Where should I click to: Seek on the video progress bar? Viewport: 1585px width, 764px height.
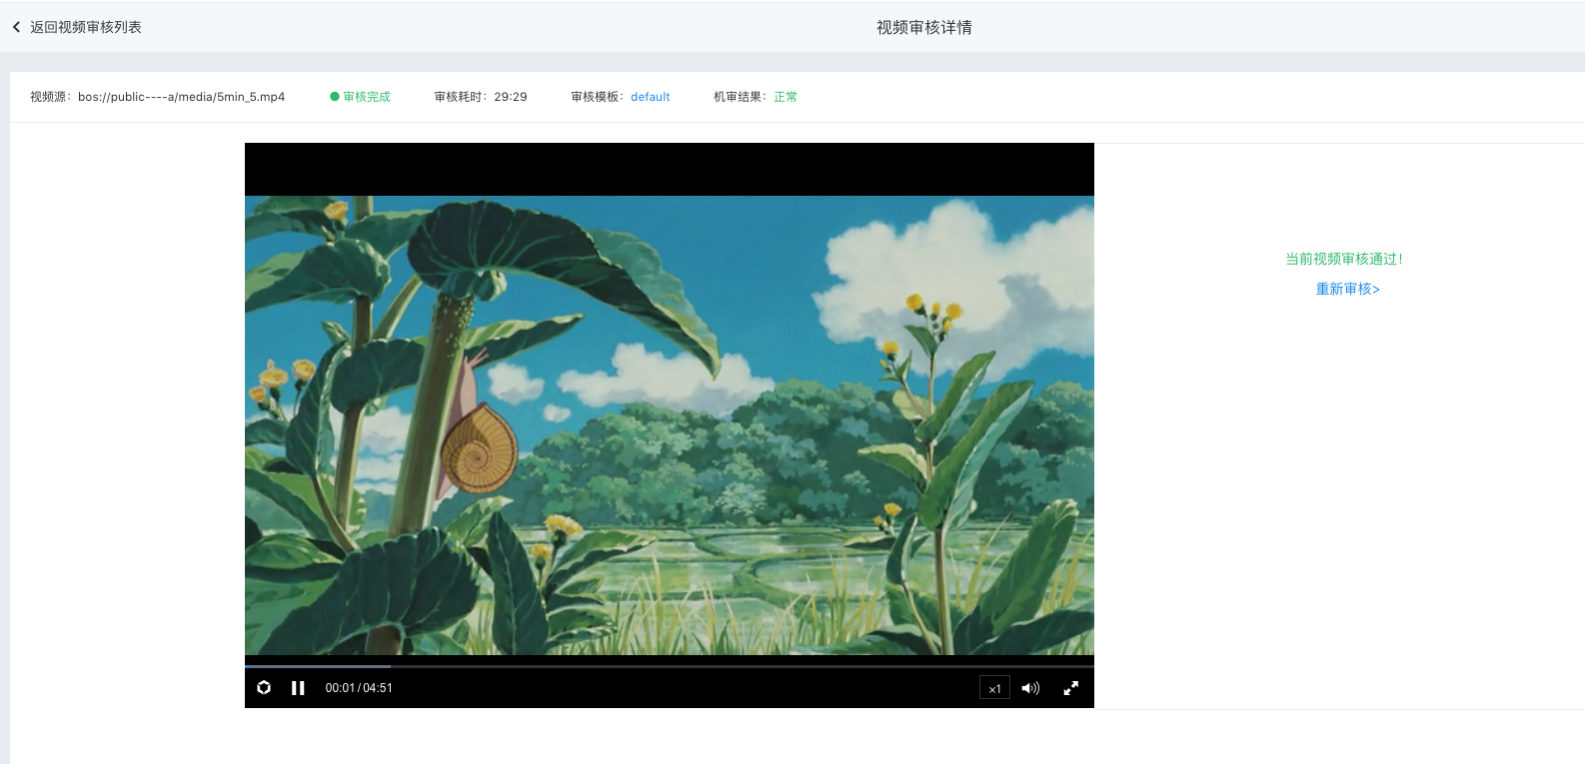670,665
